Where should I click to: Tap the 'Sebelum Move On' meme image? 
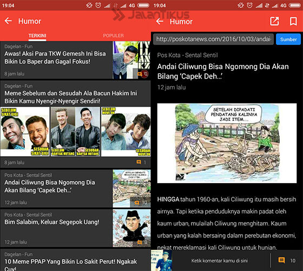[126, 132]
